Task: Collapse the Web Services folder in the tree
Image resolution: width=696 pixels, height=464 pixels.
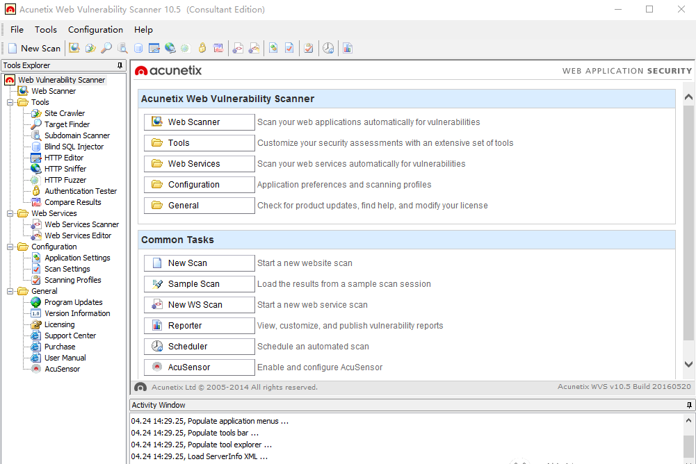Action: tap(10, 213)
